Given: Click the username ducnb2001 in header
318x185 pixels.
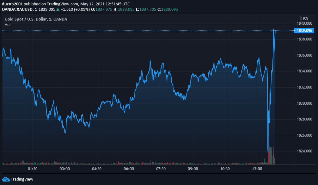Looking at the screenshot, I should click(x=12, y=4).
